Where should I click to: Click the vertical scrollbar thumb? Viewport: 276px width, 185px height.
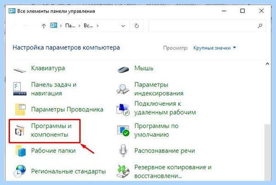pos(267,152)
